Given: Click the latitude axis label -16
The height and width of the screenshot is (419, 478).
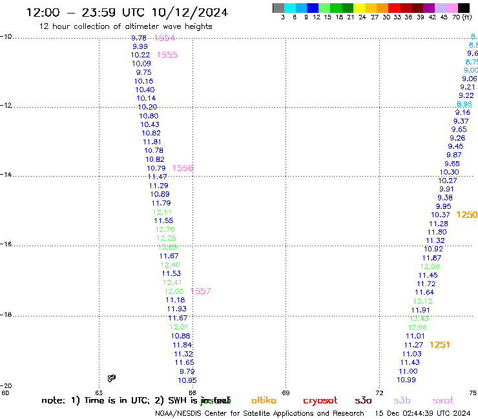Looking at the screenshot, I should 6,244.
